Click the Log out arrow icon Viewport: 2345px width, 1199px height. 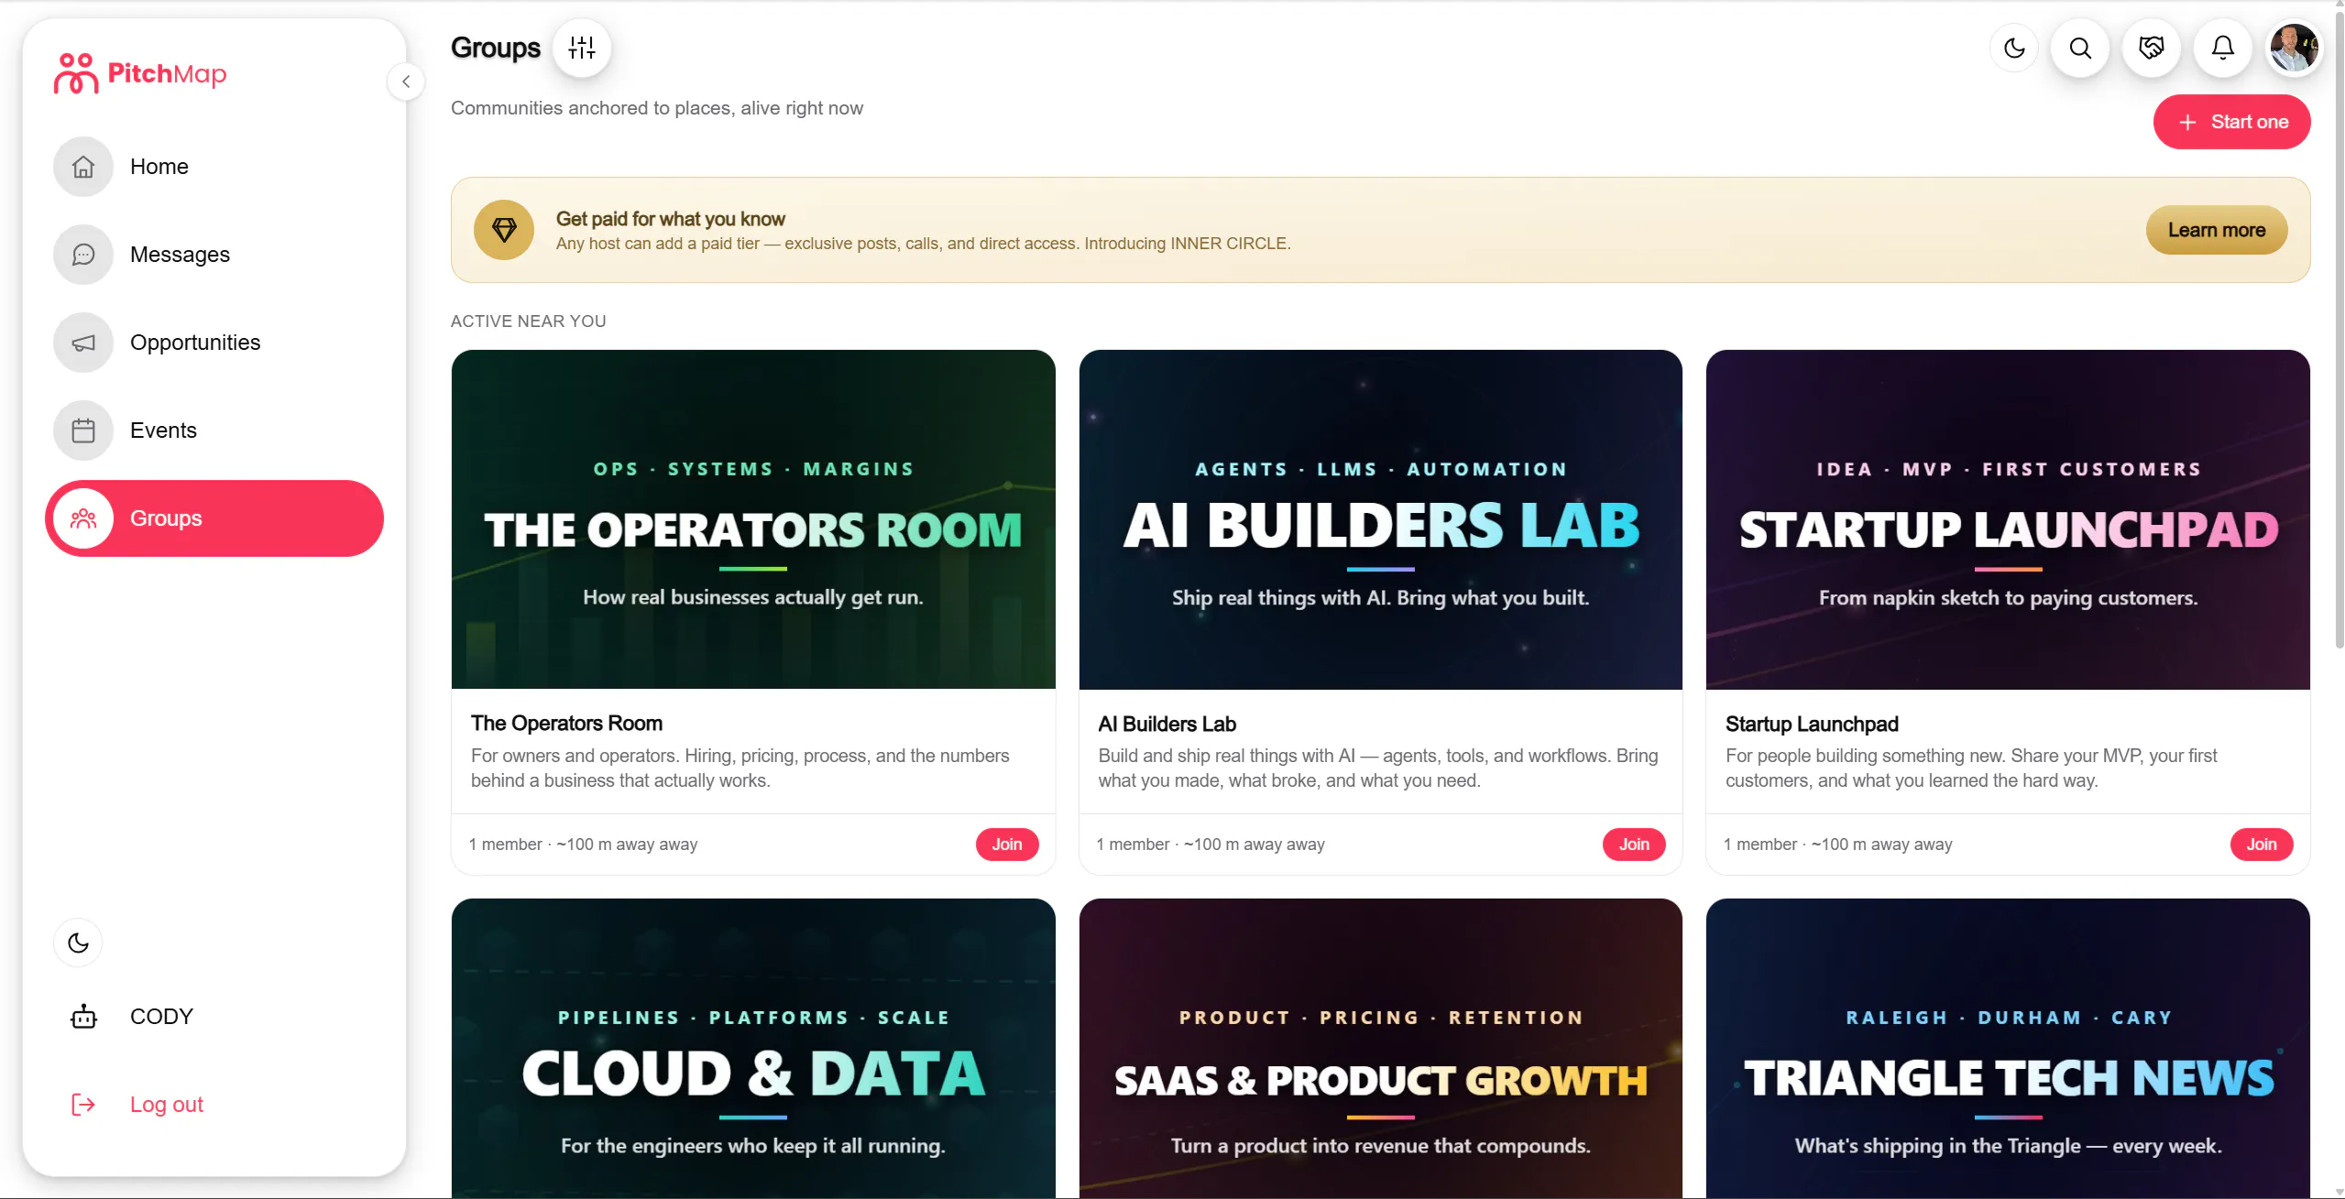click(83, 1105)
